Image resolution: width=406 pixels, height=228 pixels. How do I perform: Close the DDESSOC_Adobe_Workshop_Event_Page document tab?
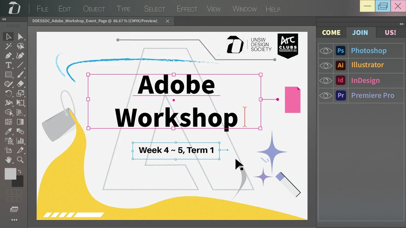(x=168, y=21)
